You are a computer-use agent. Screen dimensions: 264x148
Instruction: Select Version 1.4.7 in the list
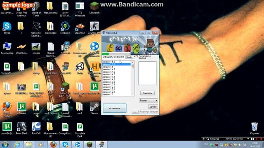click(x=116, y=69)
